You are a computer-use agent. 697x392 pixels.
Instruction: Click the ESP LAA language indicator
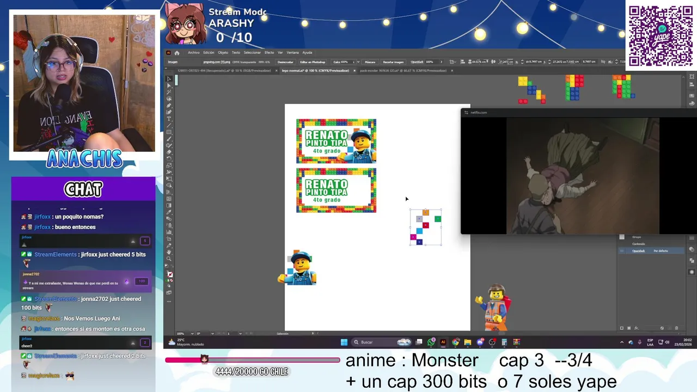click(650, 342)
